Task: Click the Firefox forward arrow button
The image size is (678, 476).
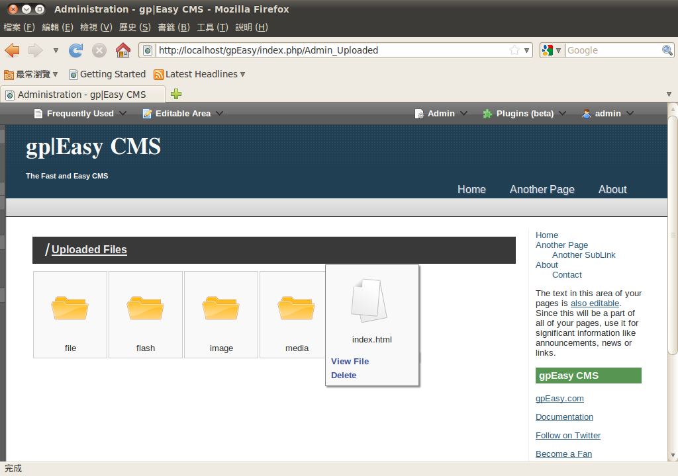Action: (36, 50)
